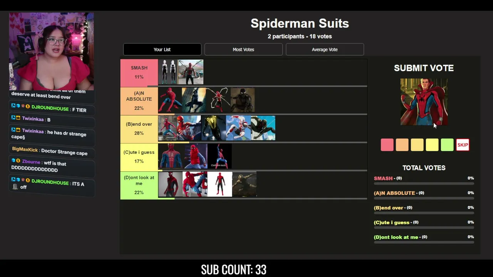
Task: Select the (C)ute i guess 17% tier label
Action: point(139,157)
